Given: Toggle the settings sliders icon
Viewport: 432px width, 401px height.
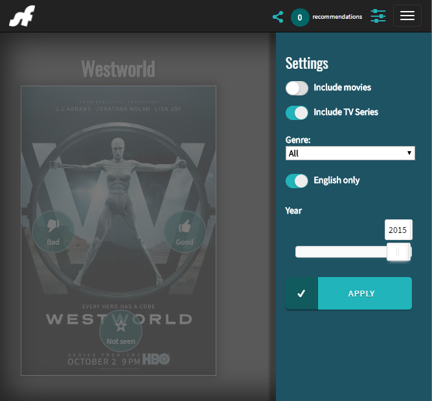Looking at the screenshot, I should click(378, 16).
